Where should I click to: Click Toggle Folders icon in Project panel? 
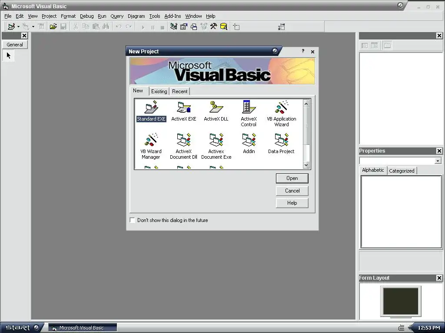pyautogui.click(x=387, y=46)
